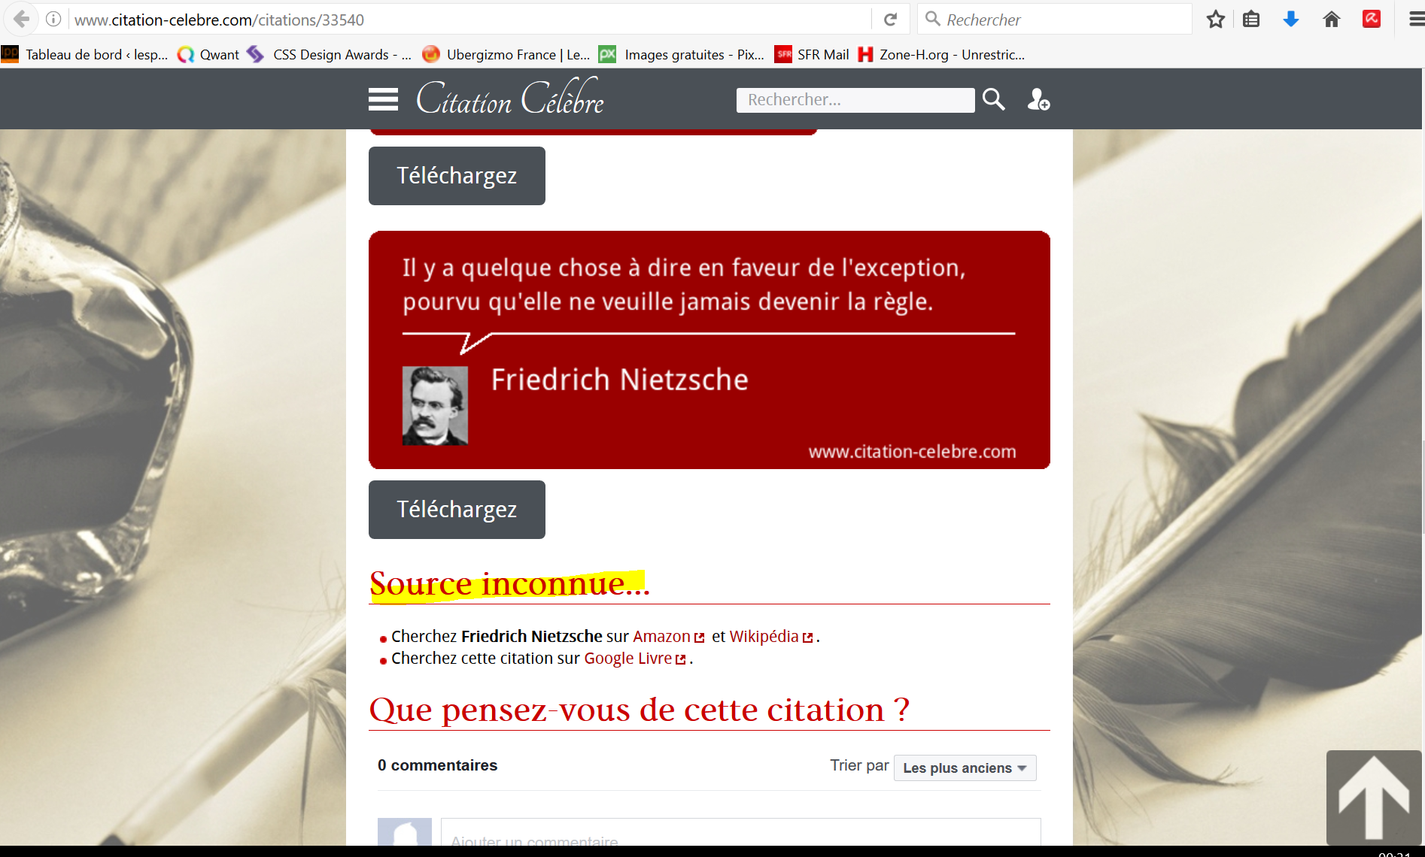1425x857 pixels.
Task: Expand the 'Les plus anciens' sort dropdown
Action: click(x=965, y=768)
